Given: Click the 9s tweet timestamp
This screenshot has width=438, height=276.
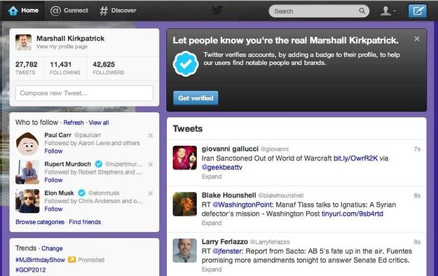Looking at the screenshot, I should tap(417, 242).
